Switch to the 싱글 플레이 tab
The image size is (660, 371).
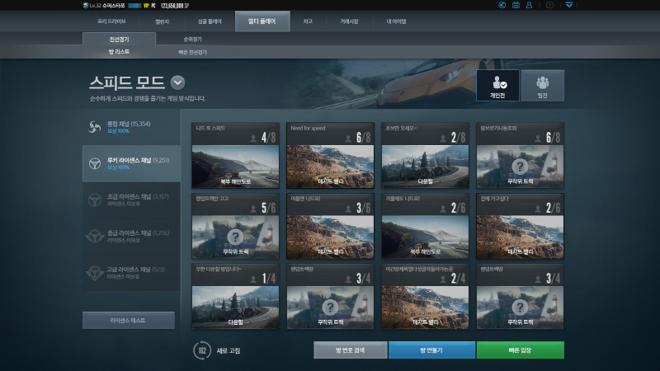tap(210, 21)
